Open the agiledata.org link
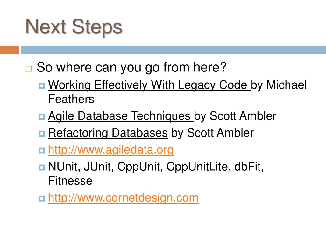 click(x=110, y=150)
